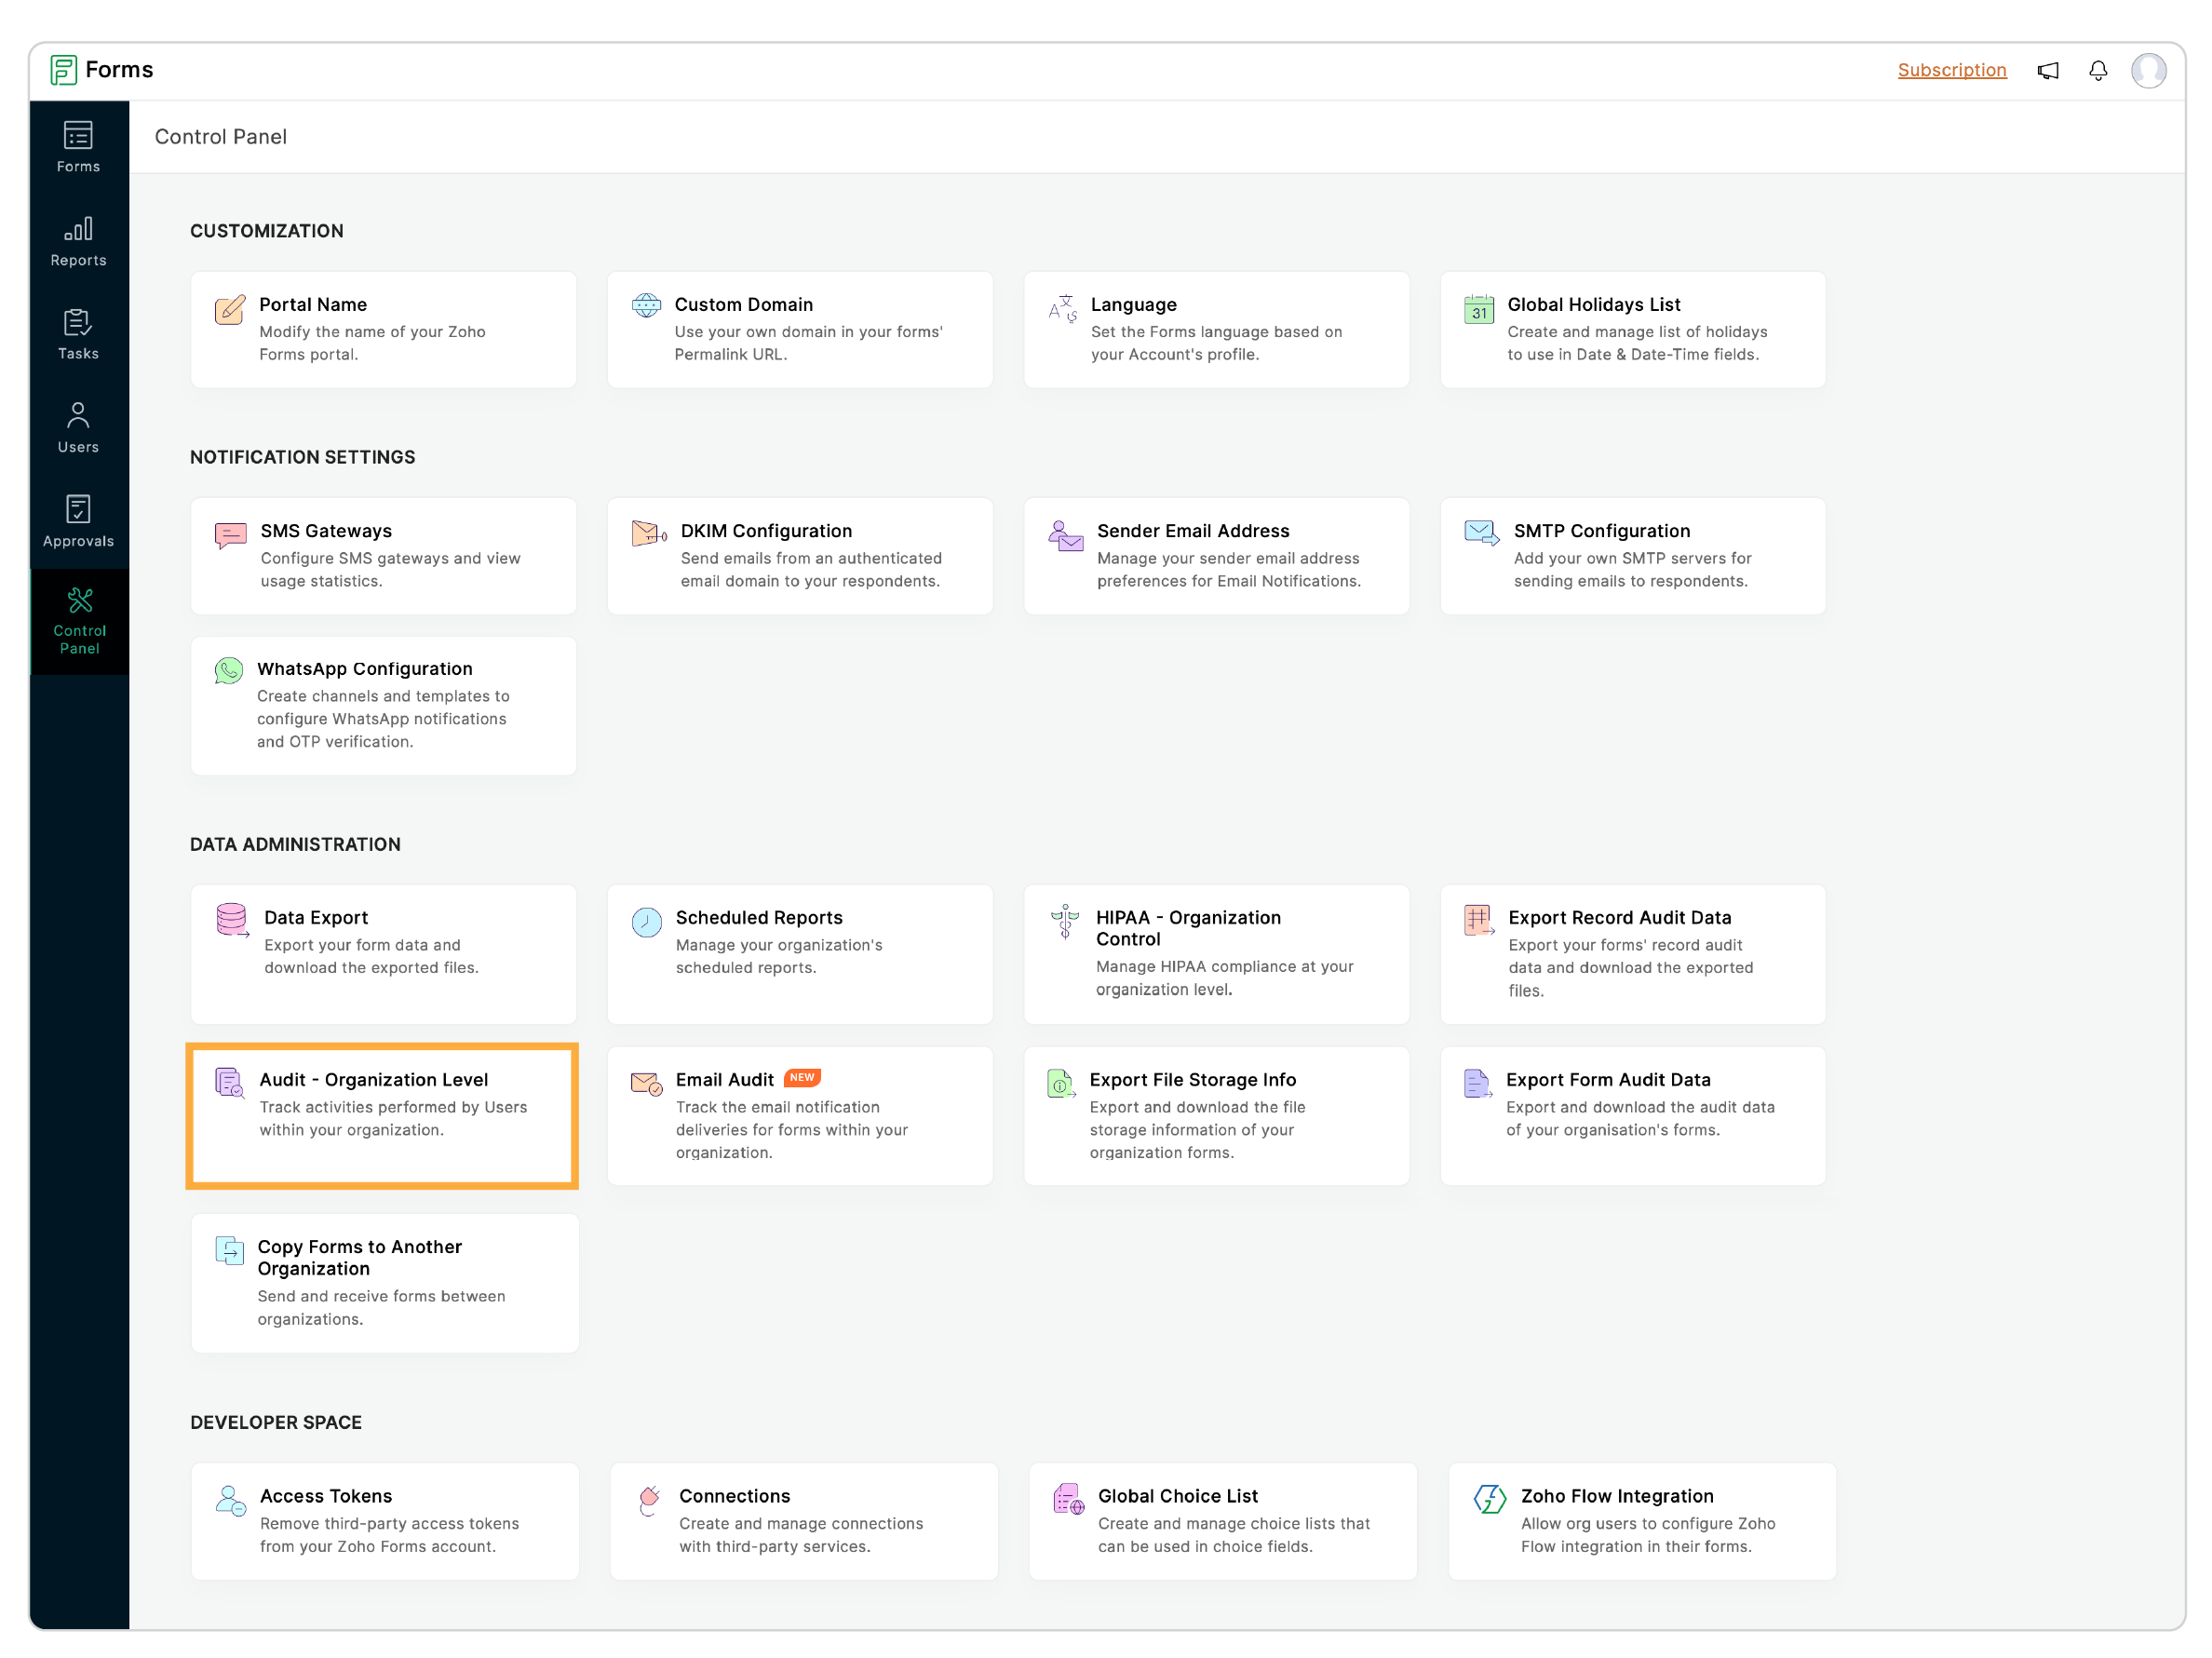Open Users from the sidebar
2212x1658 pixels.
click(78, 428)
